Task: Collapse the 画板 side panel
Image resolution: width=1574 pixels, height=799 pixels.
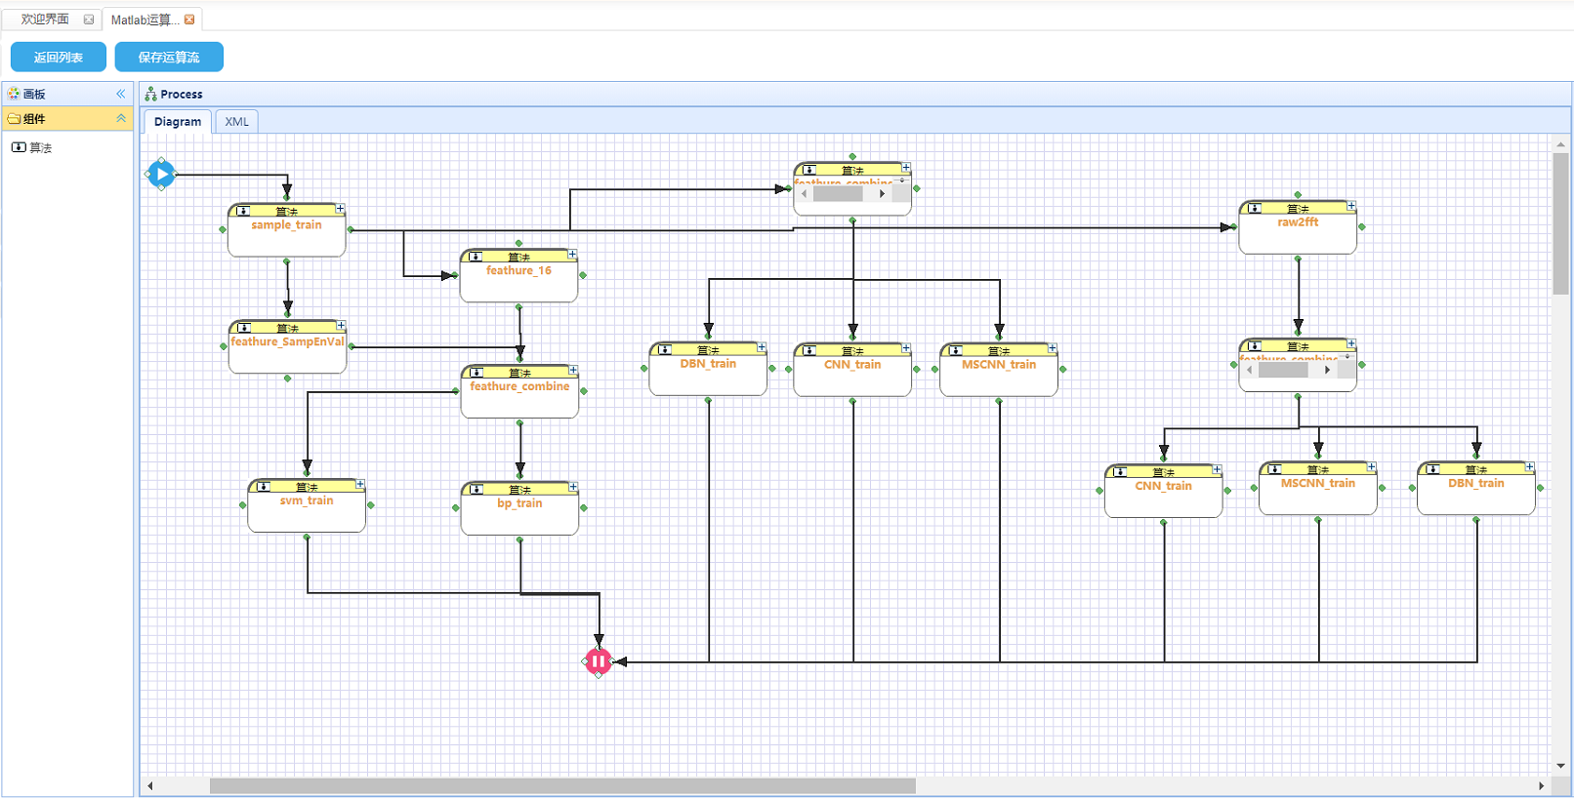Action: point(121,94)
